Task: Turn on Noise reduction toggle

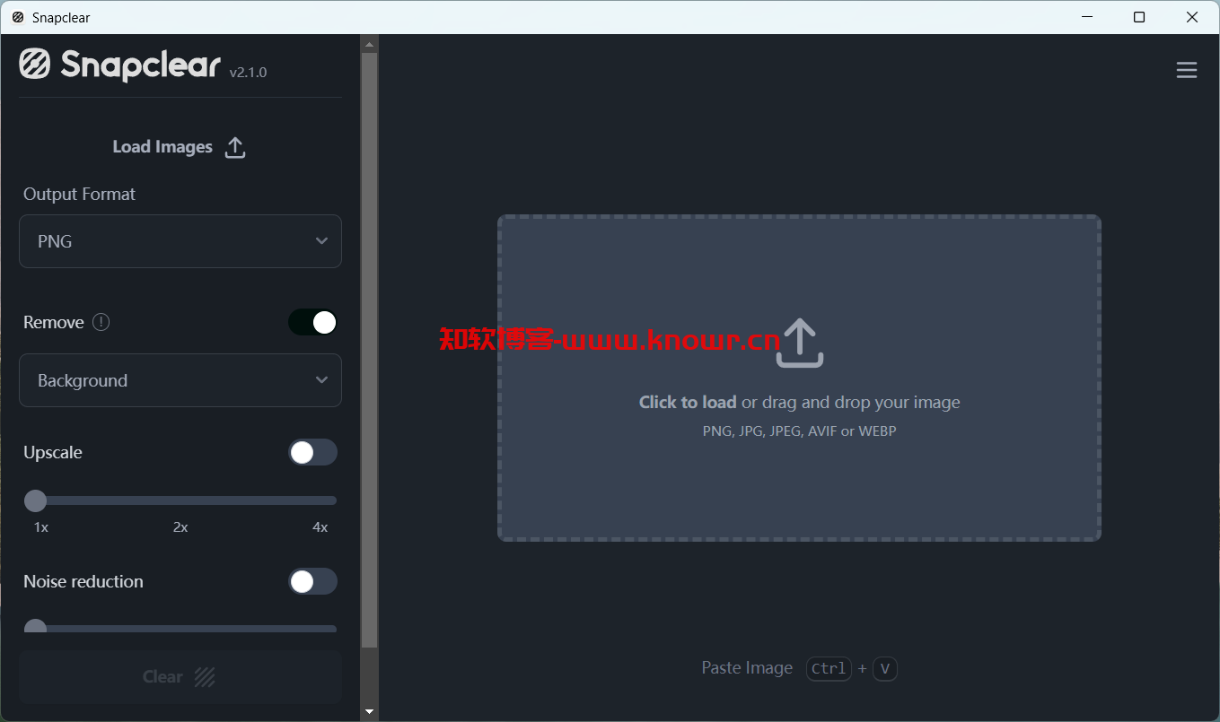Action: coord(312,581)
